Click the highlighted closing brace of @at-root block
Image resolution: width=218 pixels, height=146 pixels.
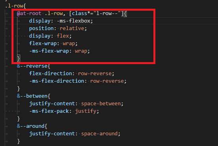point(19,59)
